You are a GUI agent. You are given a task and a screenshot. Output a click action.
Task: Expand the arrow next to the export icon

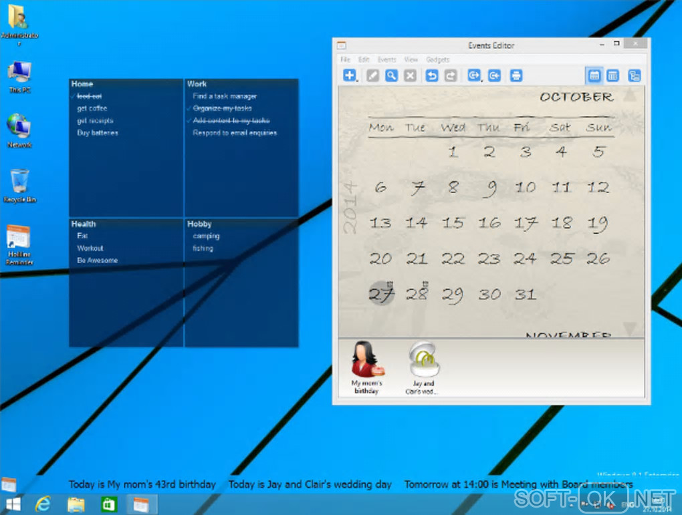click(x=481, y=80)
